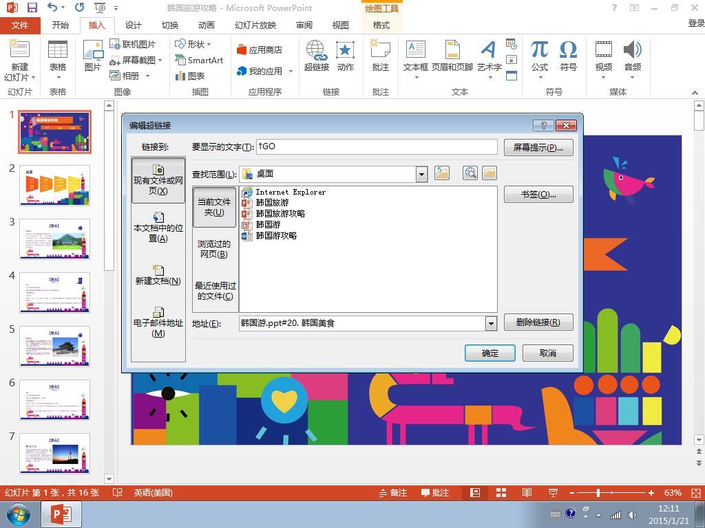Click zoom out minus button
The image size is (705, 528).
point(572,492)
